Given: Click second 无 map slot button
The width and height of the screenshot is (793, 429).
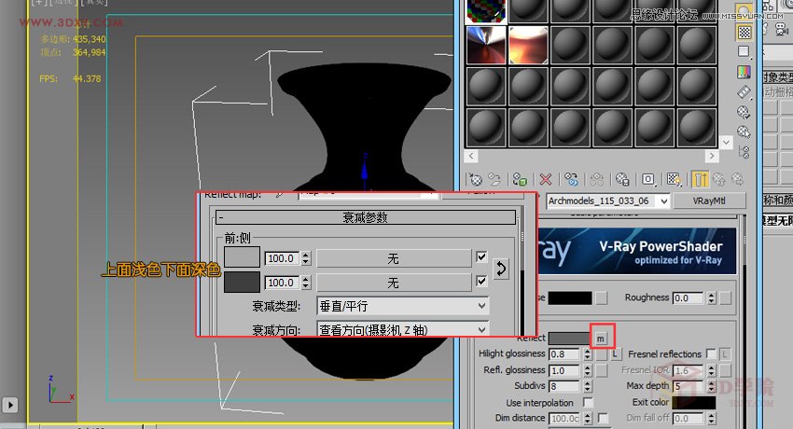Looking at the screenshot, I should pyautogui.click(x=394, y=283).
